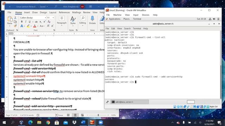This screenshot has height=126, width=225.
Task: Click the guest clock Sat 20:18
Action: [x=201, y=19]
